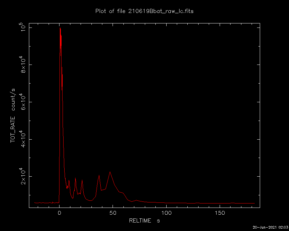The image size is (289, 231).
Task: Click the red curve peak near 37 seconds
Action: coord(99,175)
